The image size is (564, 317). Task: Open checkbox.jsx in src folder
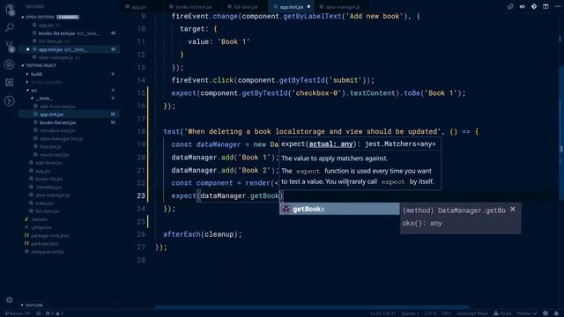pos(48,188)
